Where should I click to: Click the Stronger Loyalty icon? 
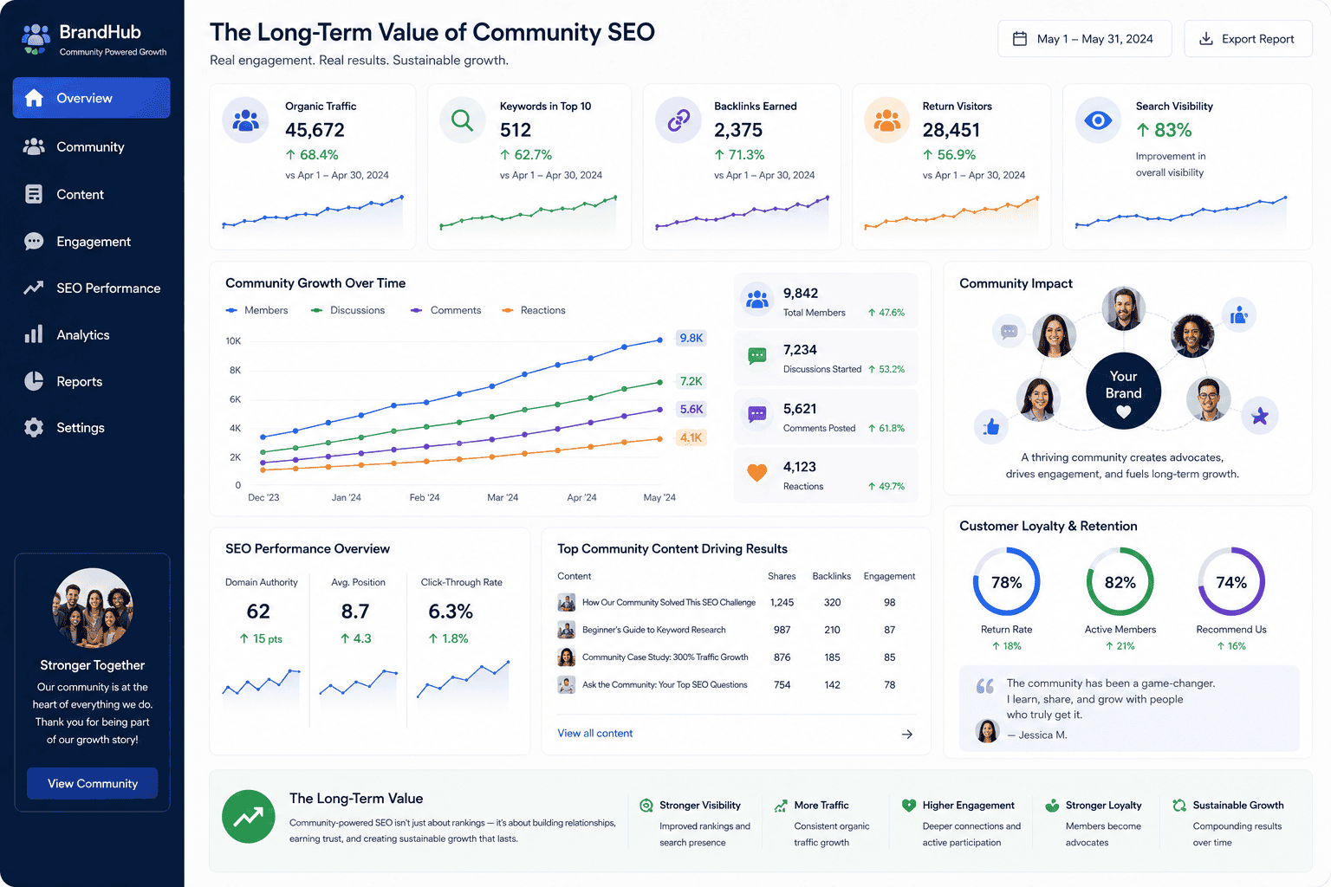tap(1052, 806)
